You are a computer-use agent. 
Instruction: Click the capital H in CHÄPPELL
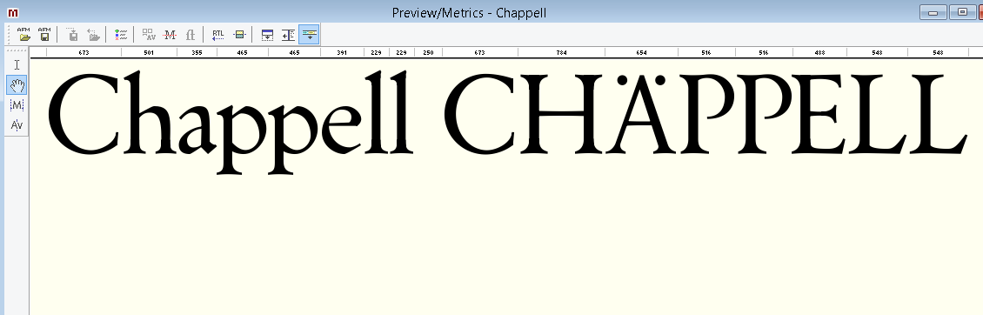562,115
